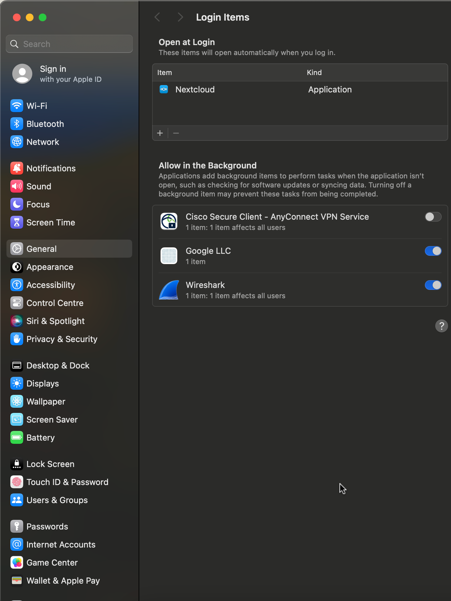The image size is (451, 601).
Task: Click the Cisco Secure Client icon
Action: (x=169, y=222)
